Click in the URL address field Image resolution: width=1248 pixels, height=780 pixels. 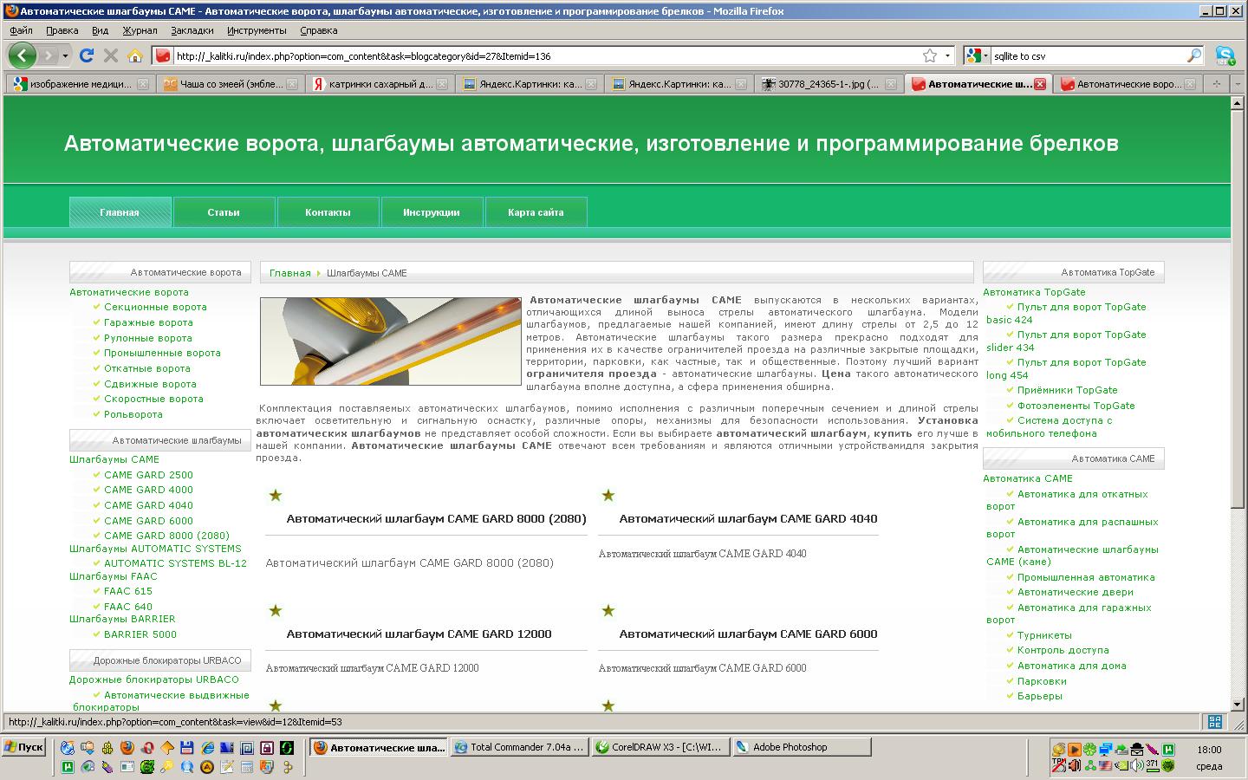[x=546, y=55]
